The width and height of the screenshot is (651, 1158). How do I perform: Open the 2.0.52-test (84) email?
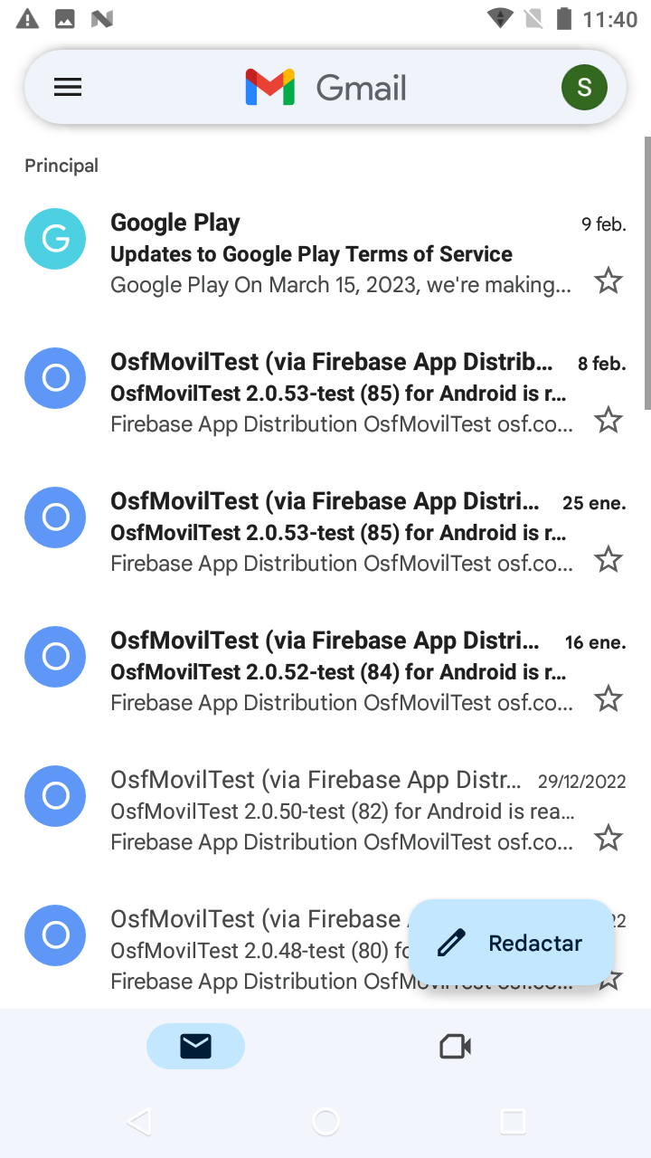coord(339,672)
